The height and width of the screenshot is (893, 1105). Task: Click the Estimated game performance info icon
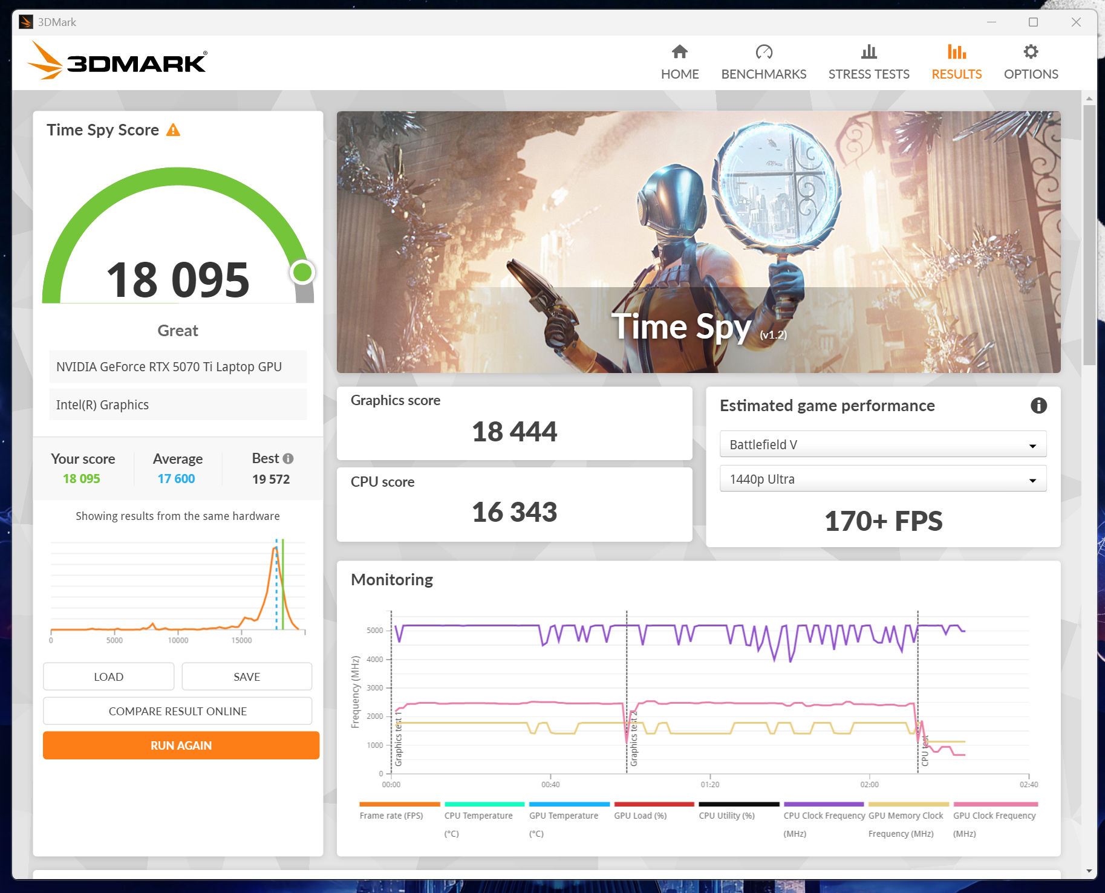[x=1038, y=406]
